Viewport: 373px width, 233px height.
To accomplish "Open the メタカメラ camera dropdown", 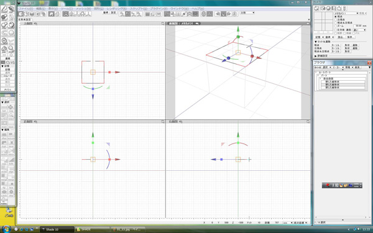I will [x=346, y=13].
